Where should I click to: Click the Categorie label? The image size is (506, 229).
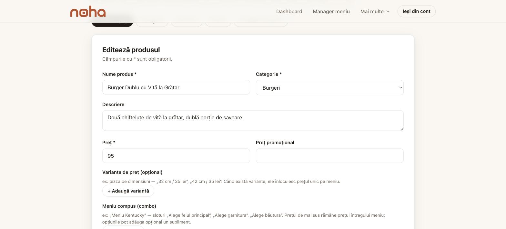[269, 74]
